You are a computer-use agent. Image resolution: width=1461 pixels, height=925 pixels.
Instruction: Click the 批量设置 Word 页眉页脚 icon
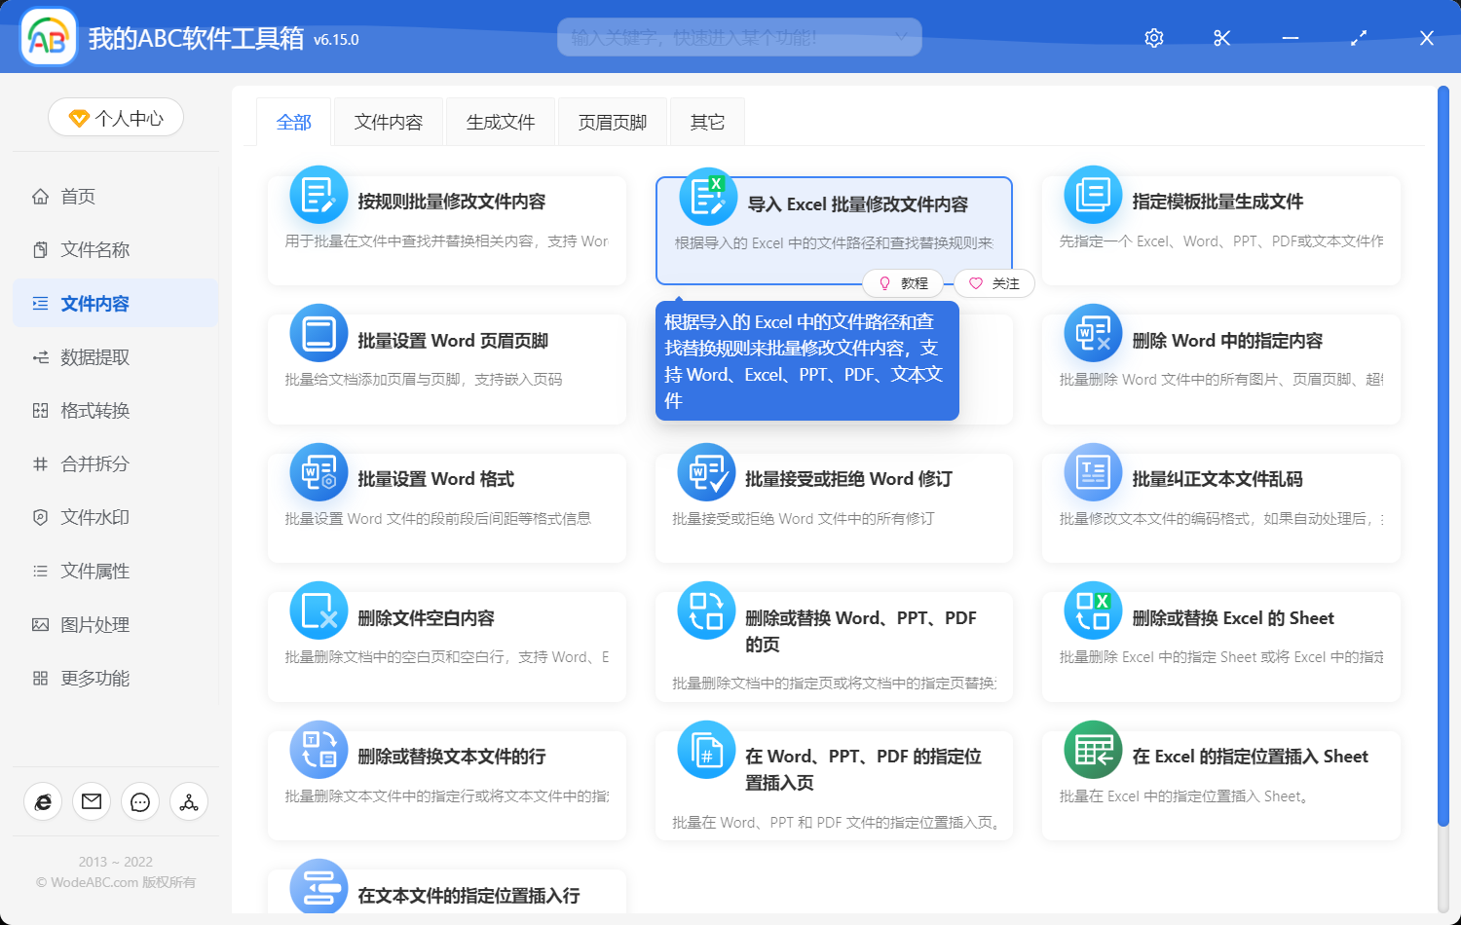(318, 334)
